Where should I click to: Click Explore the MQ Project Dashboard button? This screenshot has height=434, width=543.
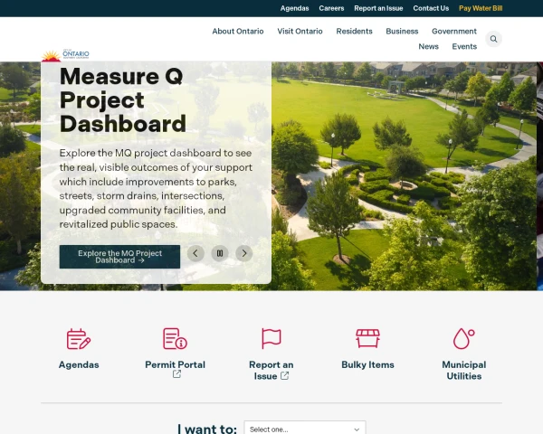[x=119, y=257]
